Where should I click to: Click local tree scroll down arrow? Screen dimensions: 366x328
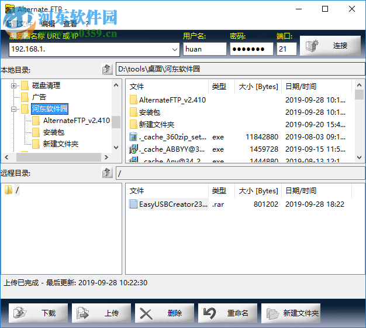[x=116, y=148]
